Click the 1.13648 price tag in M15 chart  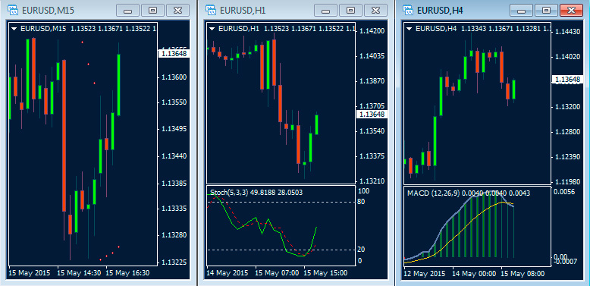point(174,54)
